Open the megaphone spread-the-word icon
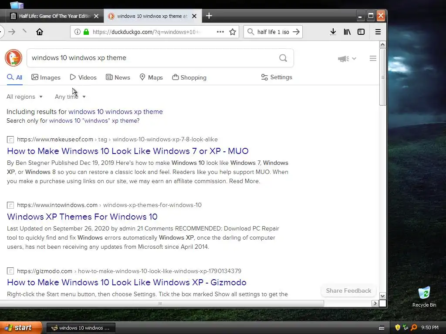Screen dimensions: 446x334 (x=343, y=59)
